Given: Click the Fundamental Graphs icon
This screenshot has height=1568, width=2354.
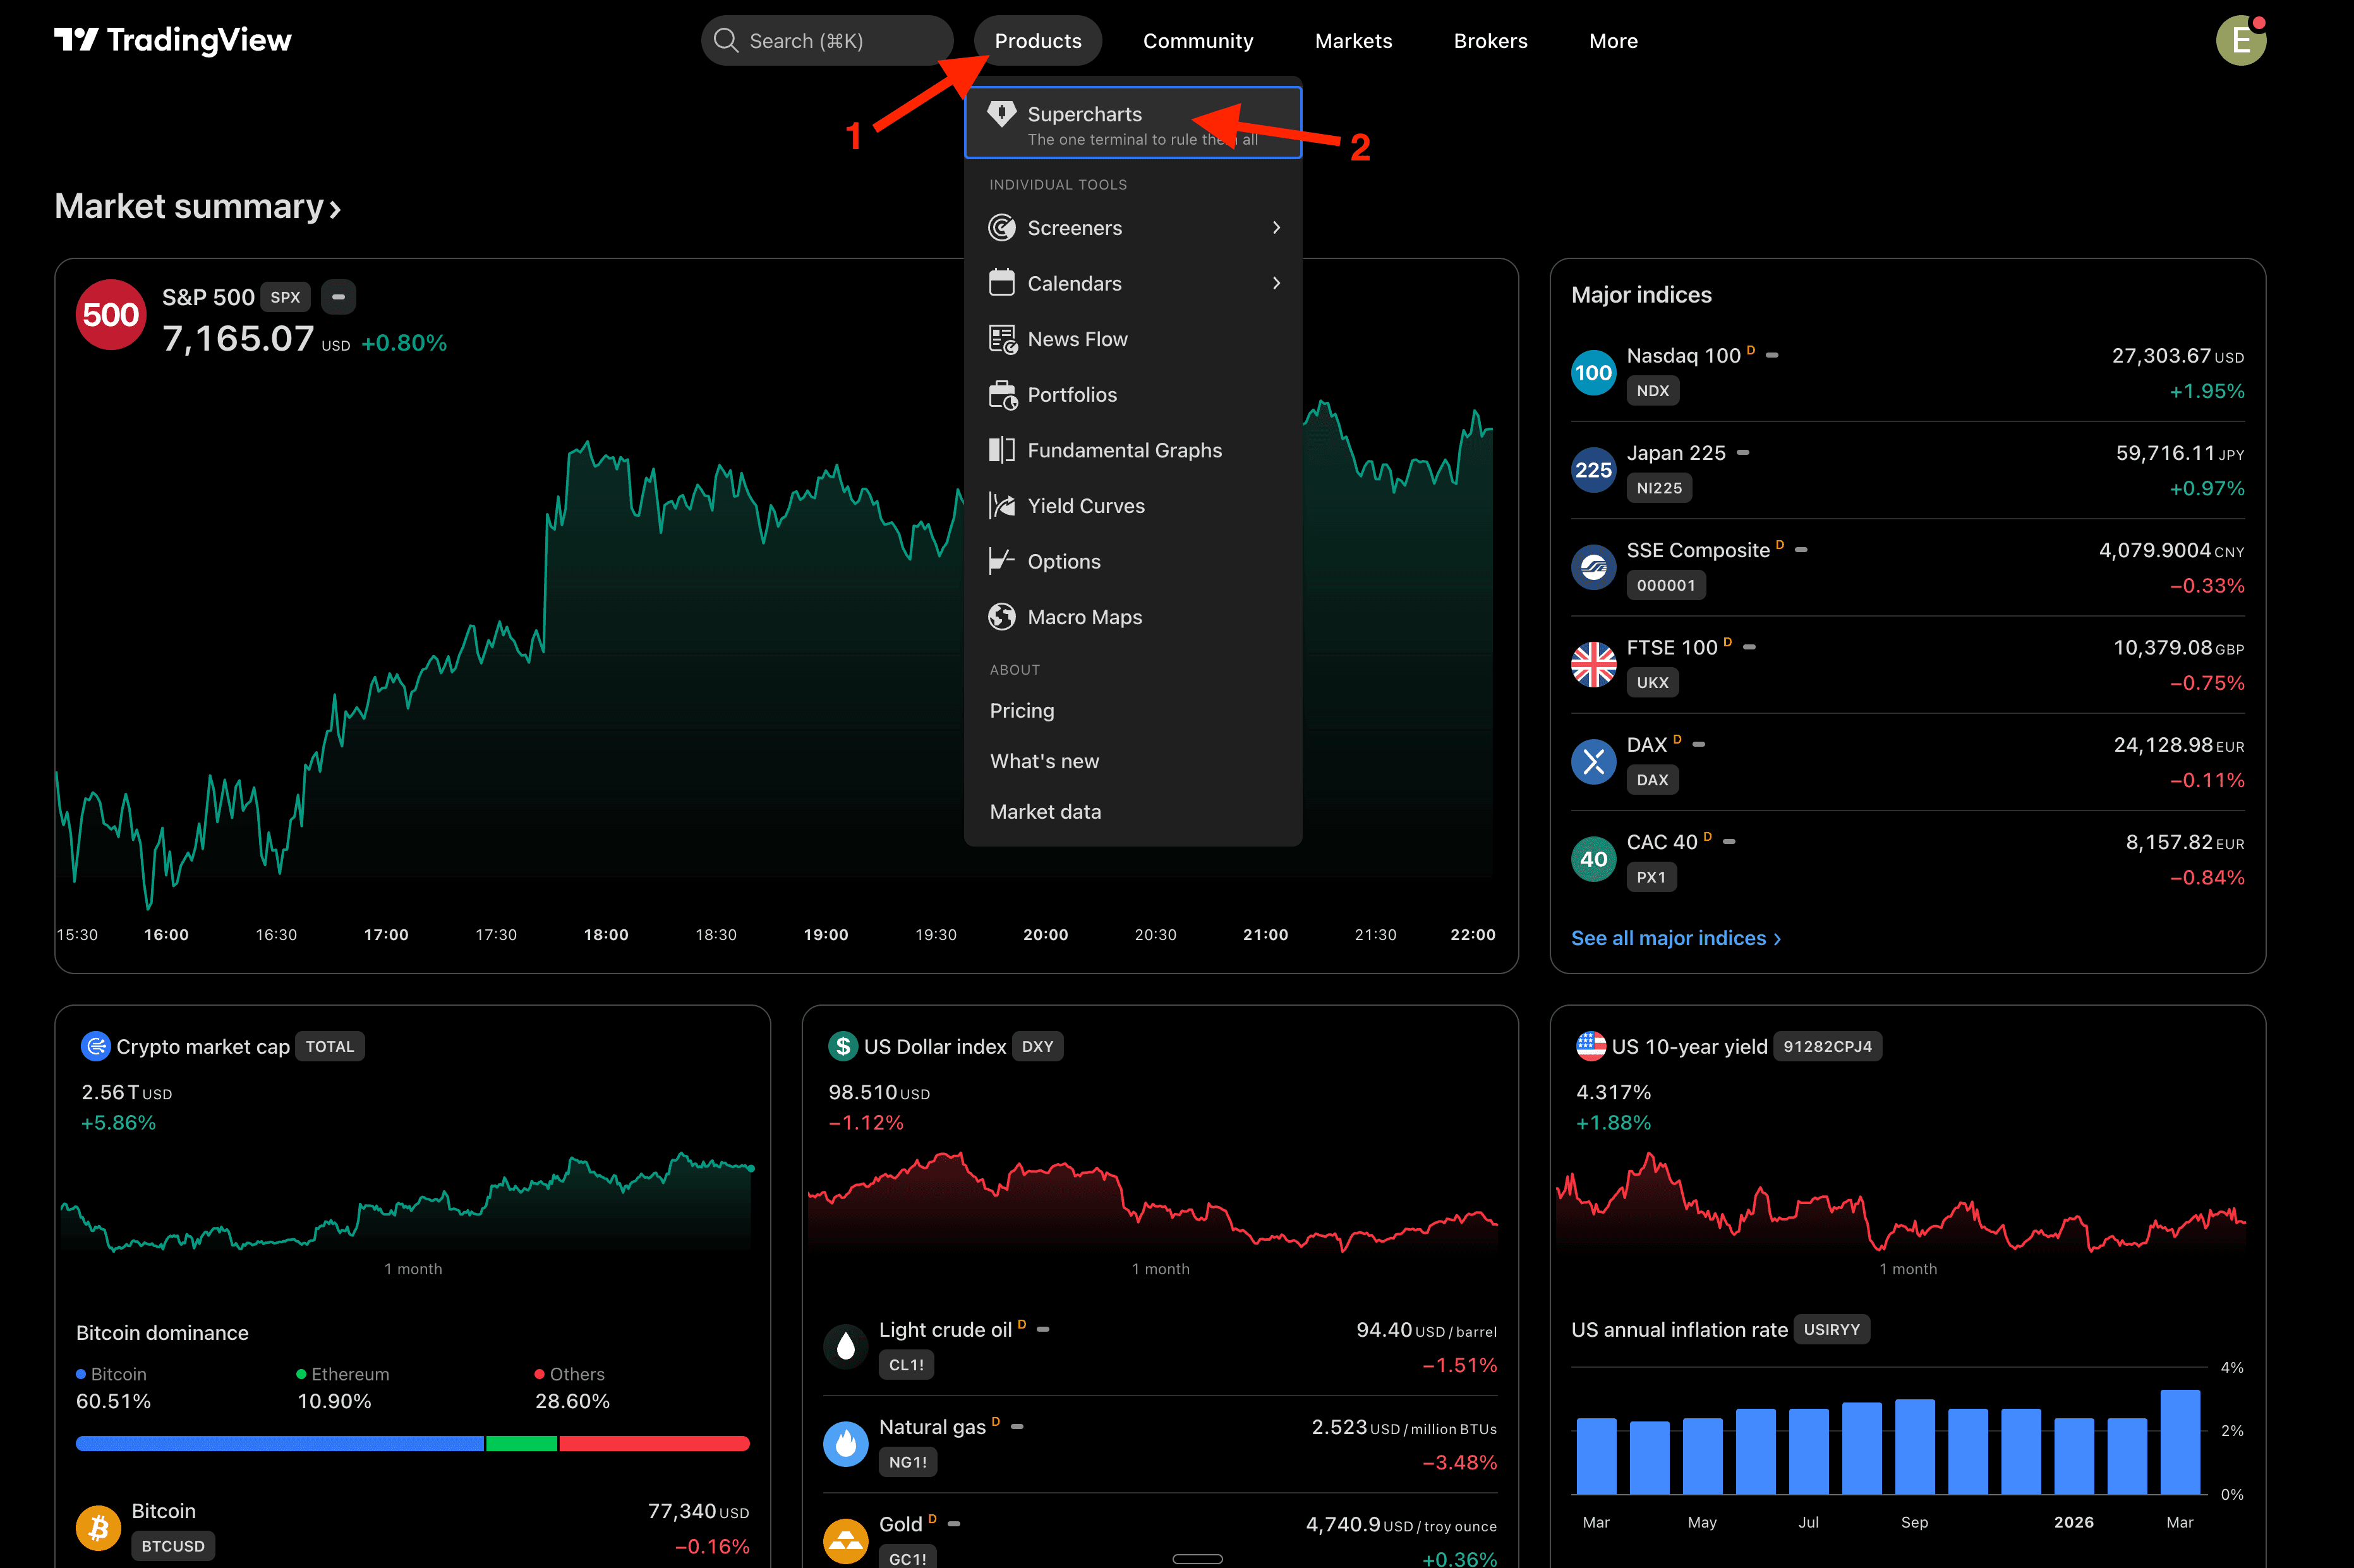Looking at the screenshot, I should 1001,450.
